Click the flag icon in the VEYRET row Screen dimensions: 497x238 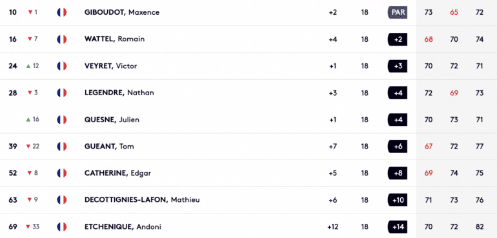[x=62, y=66]
